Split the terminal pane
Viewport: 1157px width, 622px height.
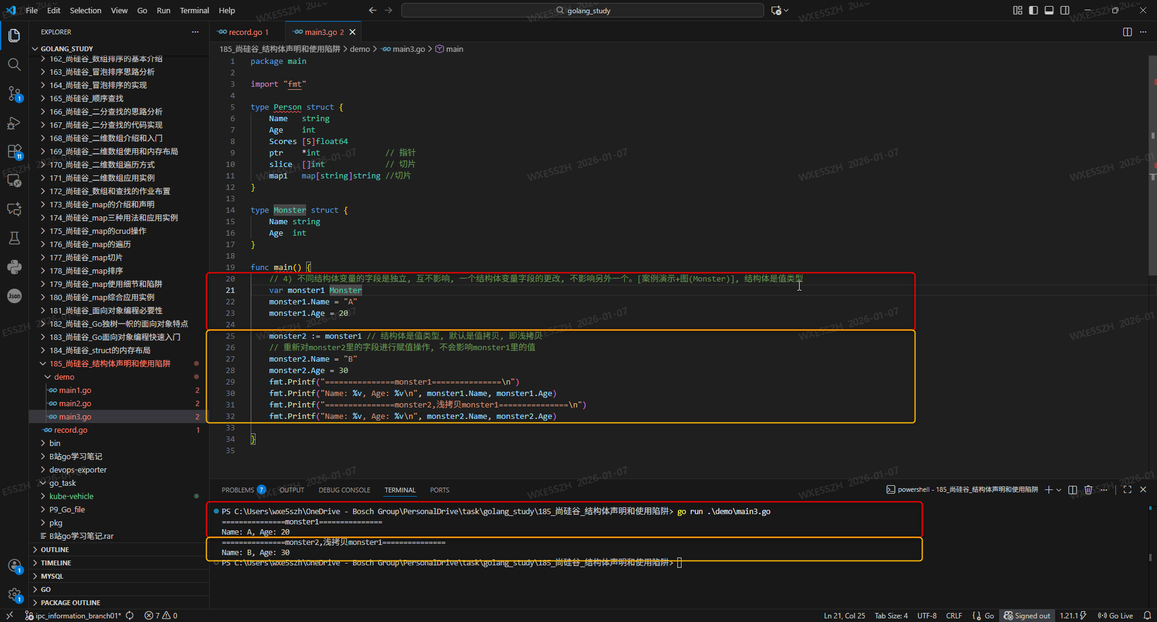1073,490
